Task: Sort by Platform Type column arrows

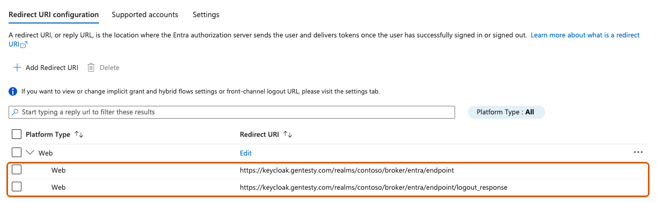Action: click(x=79, y=135)
